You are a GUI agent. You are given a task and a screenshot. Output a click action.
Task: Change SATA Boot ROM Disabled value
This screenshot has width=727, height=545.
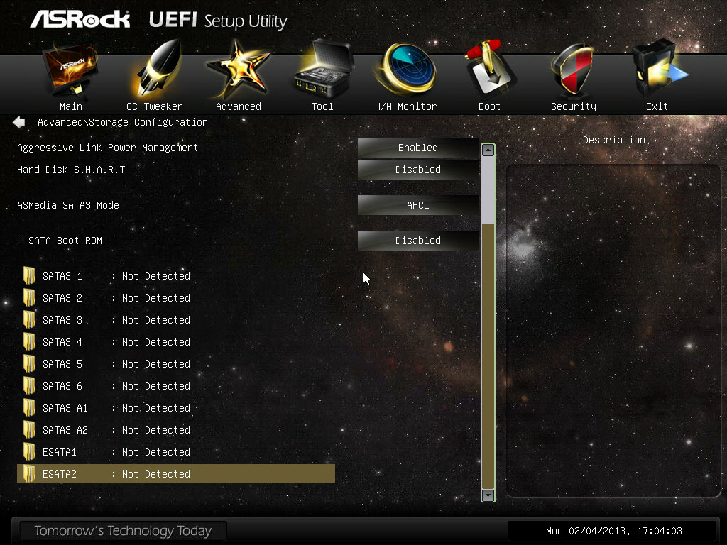417,241
